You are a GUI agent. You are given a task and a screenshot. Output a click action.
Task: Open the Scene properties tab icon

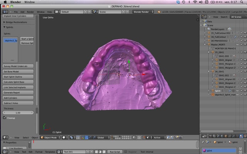click(218, 136)
